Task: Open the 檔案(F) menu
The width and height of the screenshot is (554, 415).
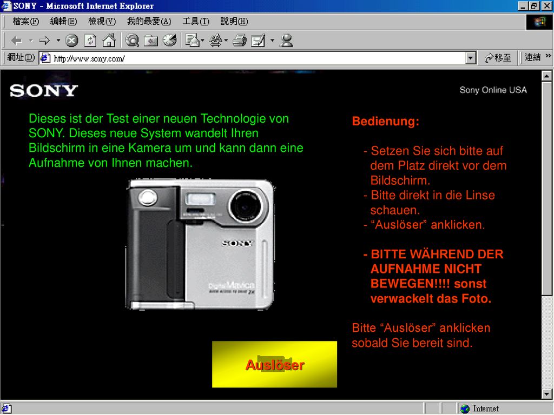Action: point(25,22)
